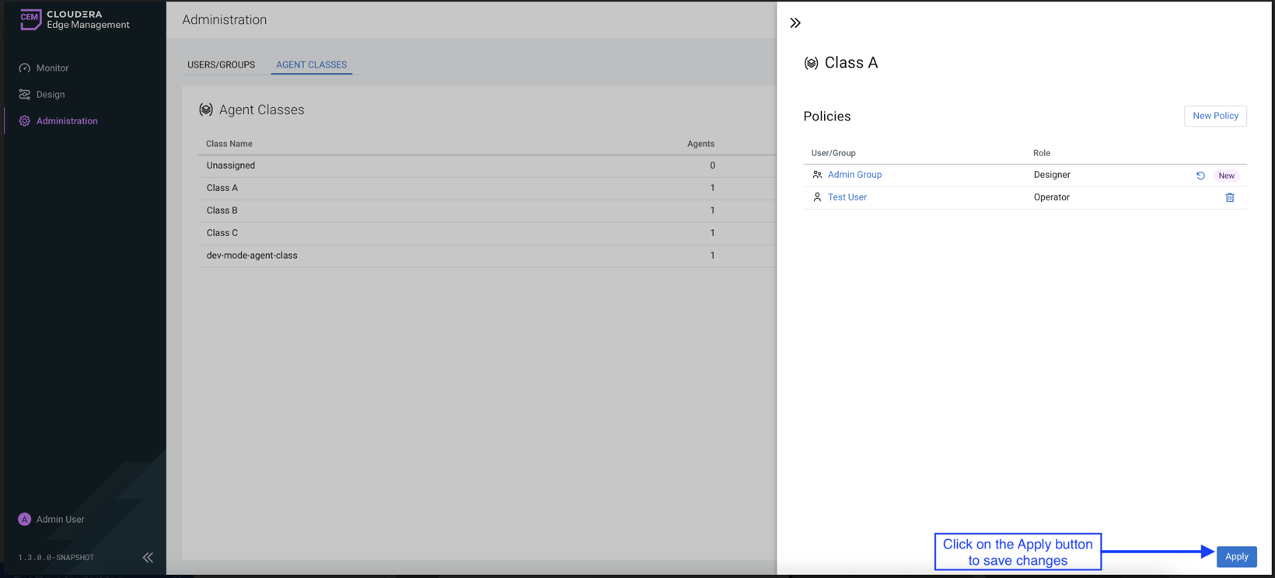Click the Admin User avatar icon
The image size is (1275, 578).
click(25, 519)
